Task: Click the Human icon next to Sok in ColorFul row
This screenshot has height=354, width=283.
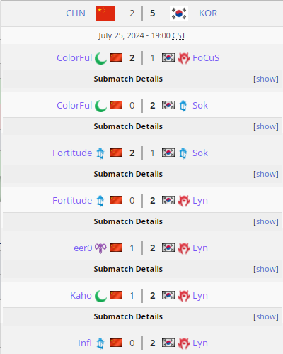Action: click(183, 106)
